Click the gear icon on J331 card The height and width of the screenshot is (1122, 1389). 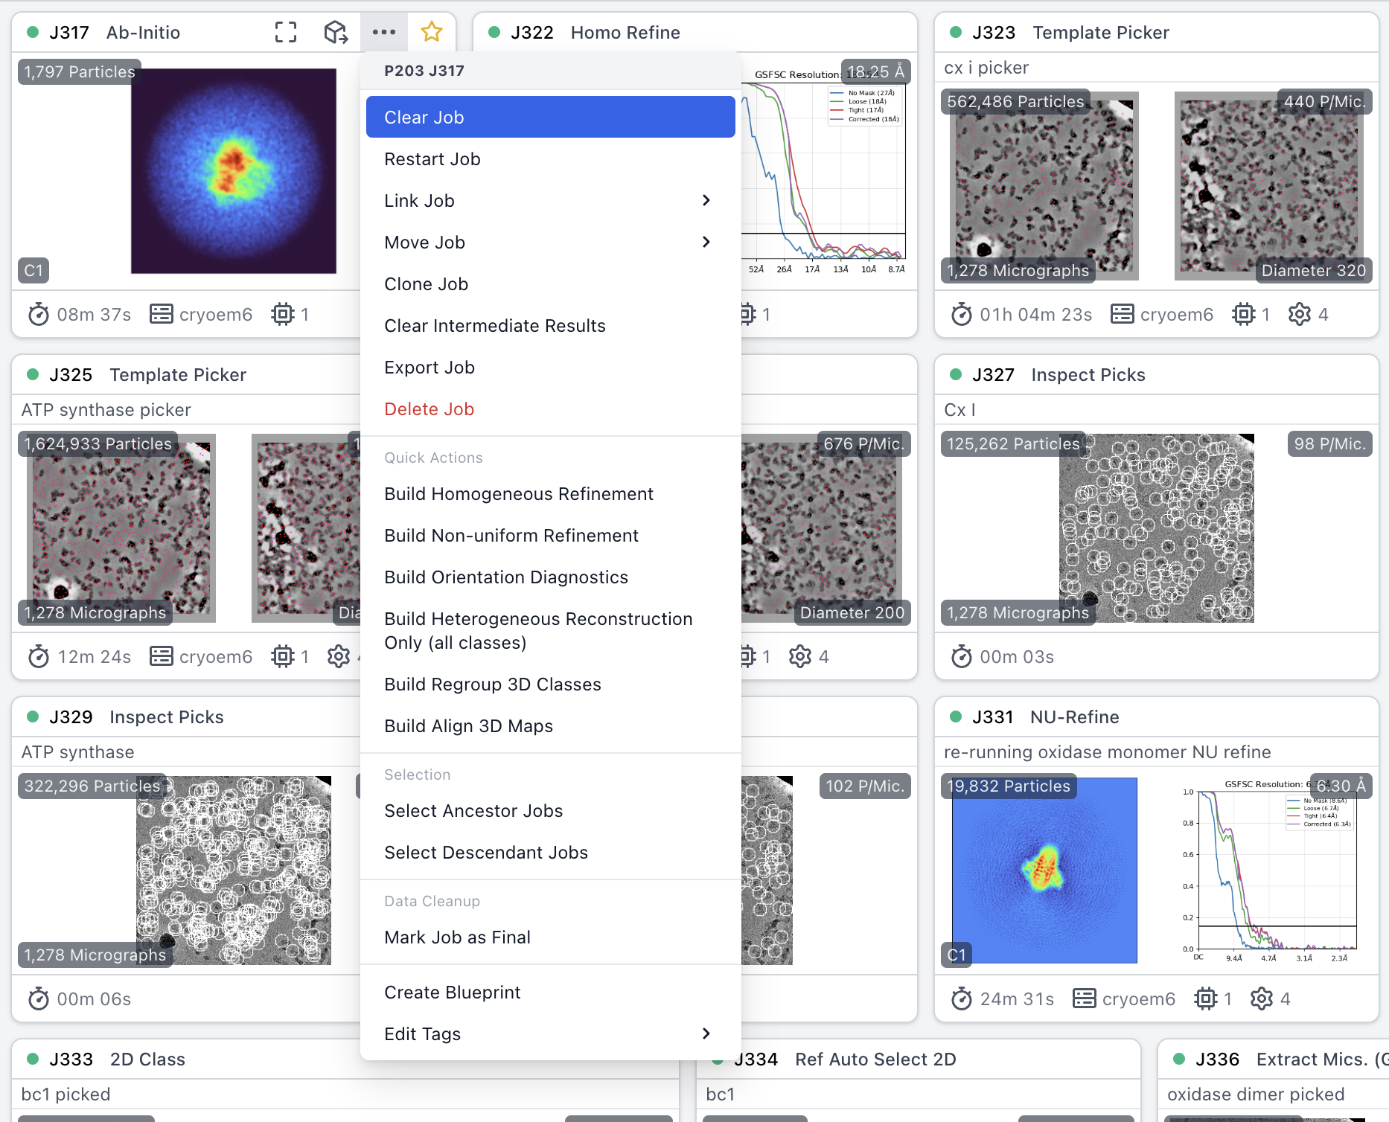(x=1262, y=999)
